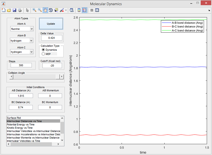This screenshot has width=212, height=155.
Task: Activate the Data Cursor tool
Action: click(56, 10)
